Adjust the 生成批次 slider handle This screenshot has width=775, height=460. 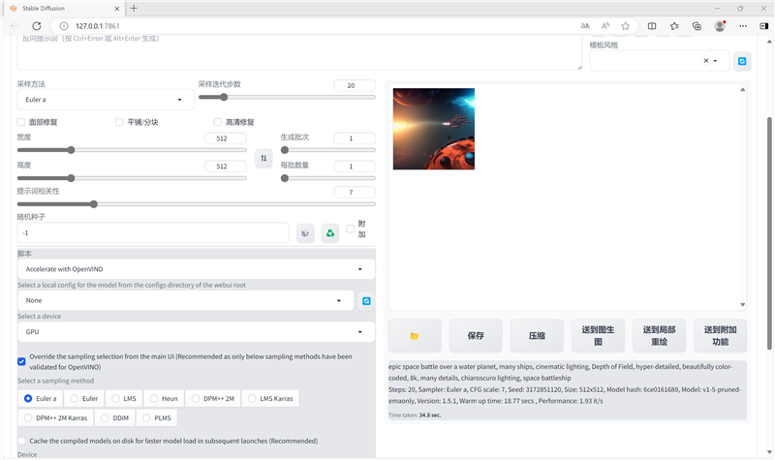285,150
